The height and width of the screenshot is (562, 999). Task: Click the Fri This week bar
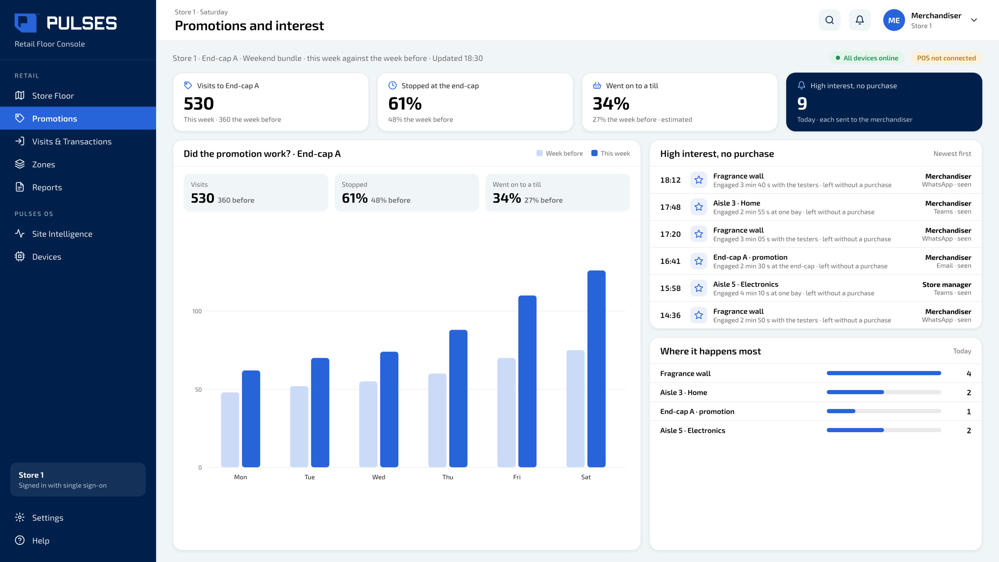[527, 381]
